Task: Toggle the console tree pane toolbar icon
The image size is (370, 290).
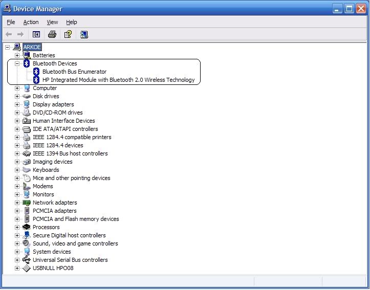Action: pyautogui.click(x=36, y=34)
